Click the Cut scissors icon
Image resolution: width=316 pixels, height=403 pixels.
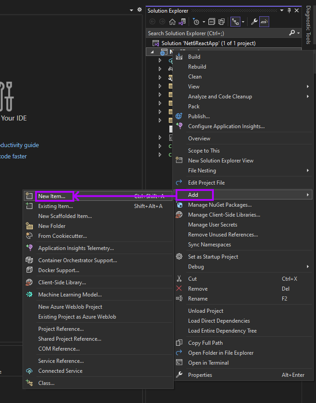click(179, 278)
